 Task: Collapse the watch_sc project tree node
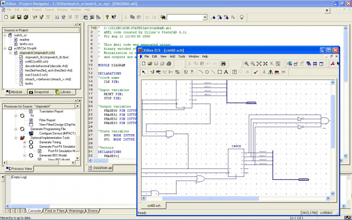pyautogui.click(x=5, y=35)
